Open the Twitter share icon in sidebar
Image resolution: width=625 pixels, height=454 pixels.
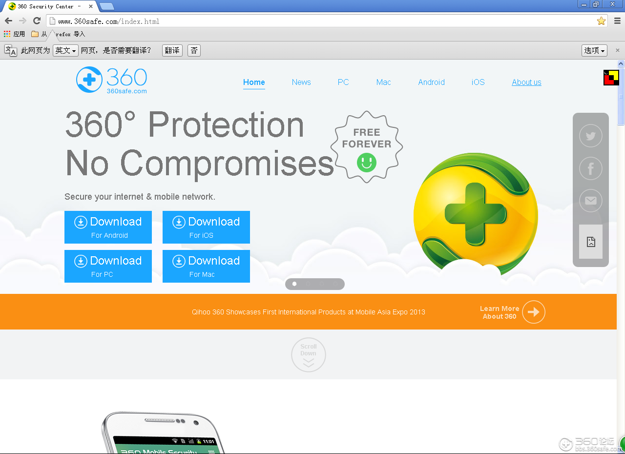coord(591,136)
